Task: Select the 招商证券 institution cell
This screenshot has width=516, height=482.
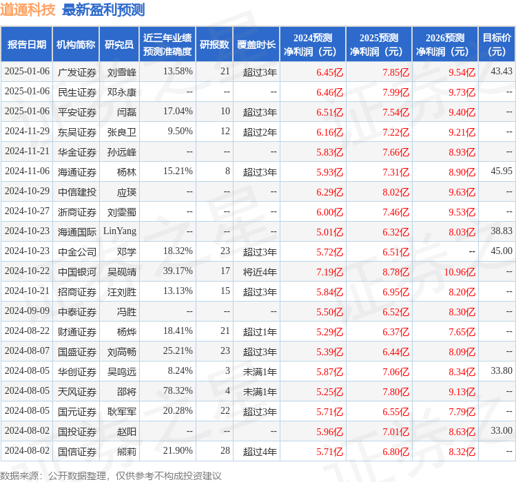Action: pyautogui.click(x=77, y=292)
